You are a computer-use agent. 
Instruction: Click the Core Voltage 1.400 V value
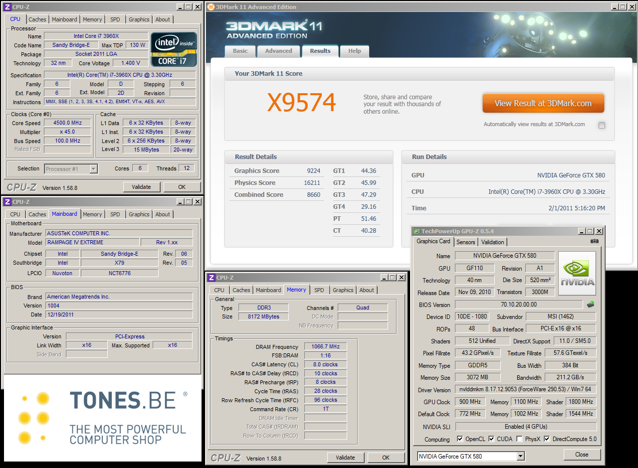point(131,63)
